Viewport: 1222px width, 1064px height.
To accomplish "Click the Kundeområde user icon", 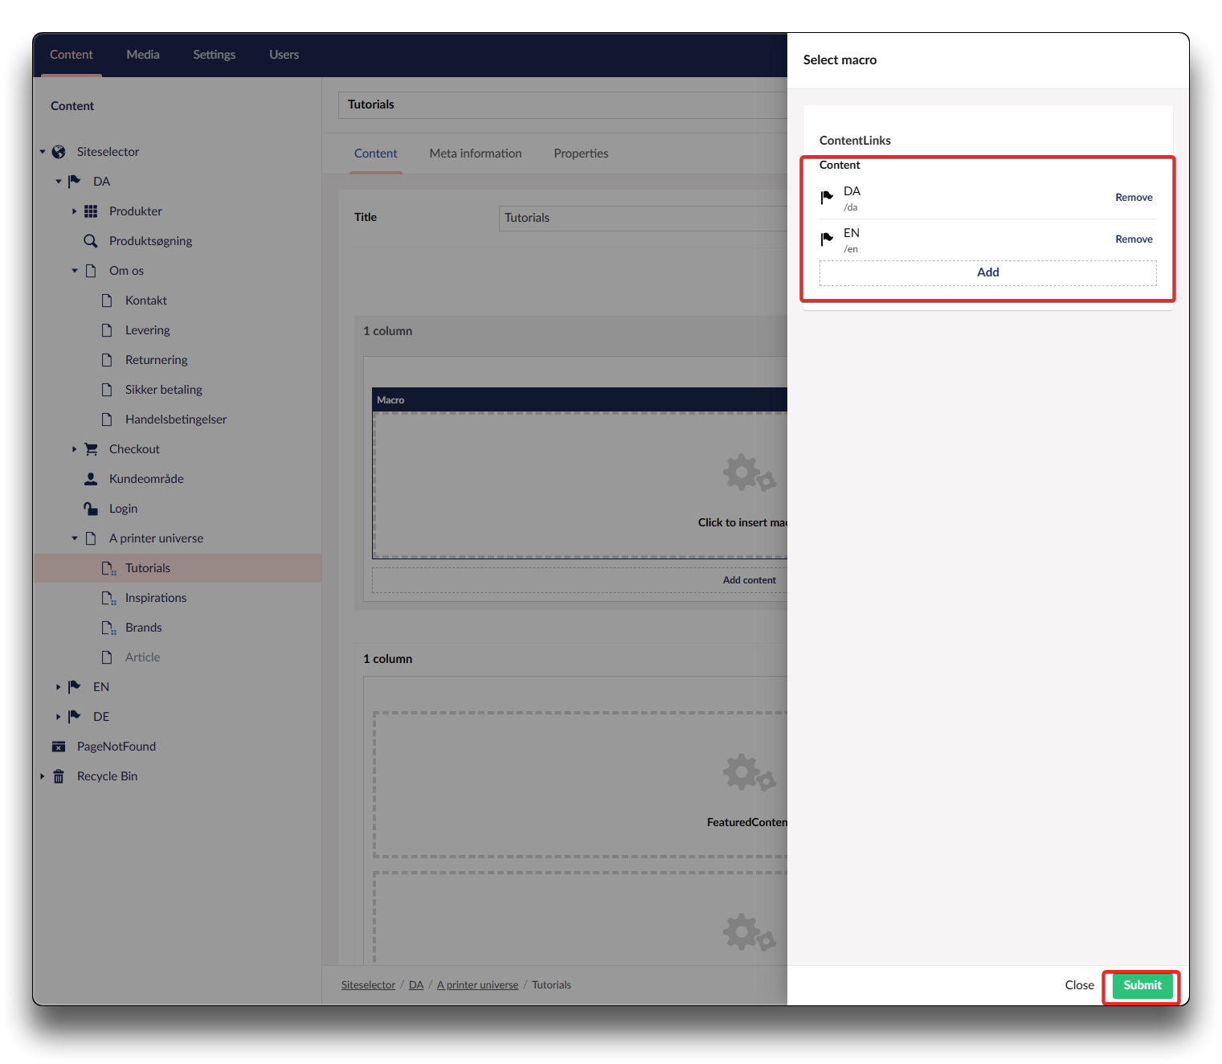I will [91, 479].
